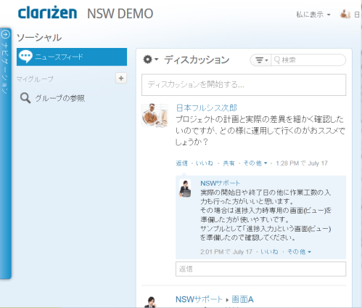Like the NSWサポート reply
Screen dimensions: 362x308
pos(269,252)
